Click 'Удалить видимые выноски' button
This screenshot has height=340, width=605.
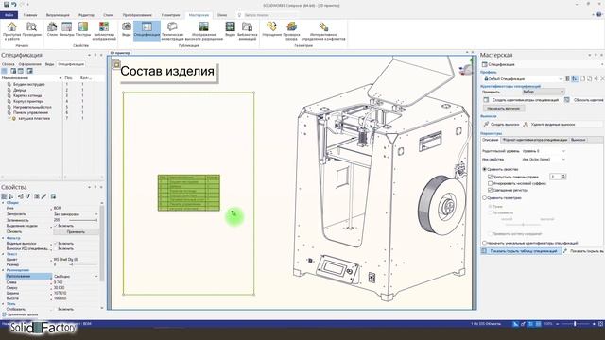click(x=549, y=124)
